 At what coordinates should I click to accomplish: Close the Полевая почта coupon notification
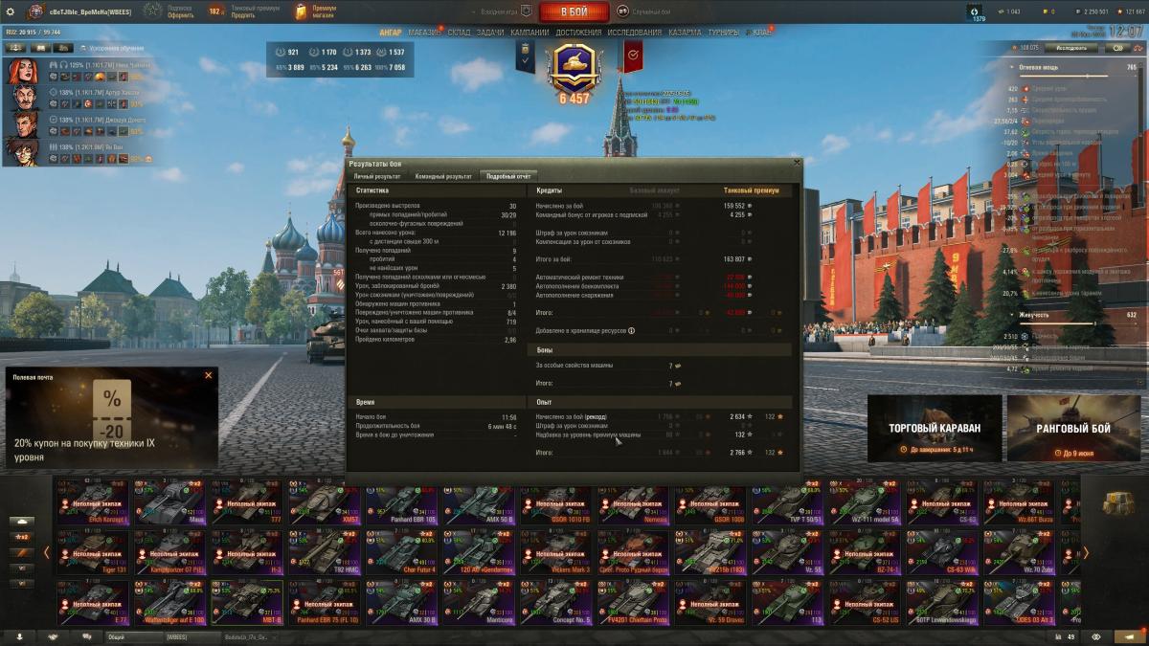coord(208,375)
